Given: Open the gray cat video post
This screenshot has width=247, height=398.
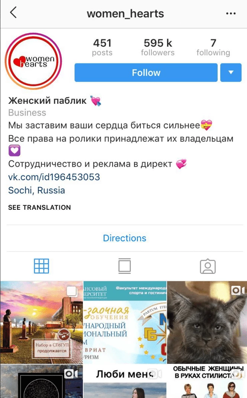Looking at the screenshot, I should (207, 322).
